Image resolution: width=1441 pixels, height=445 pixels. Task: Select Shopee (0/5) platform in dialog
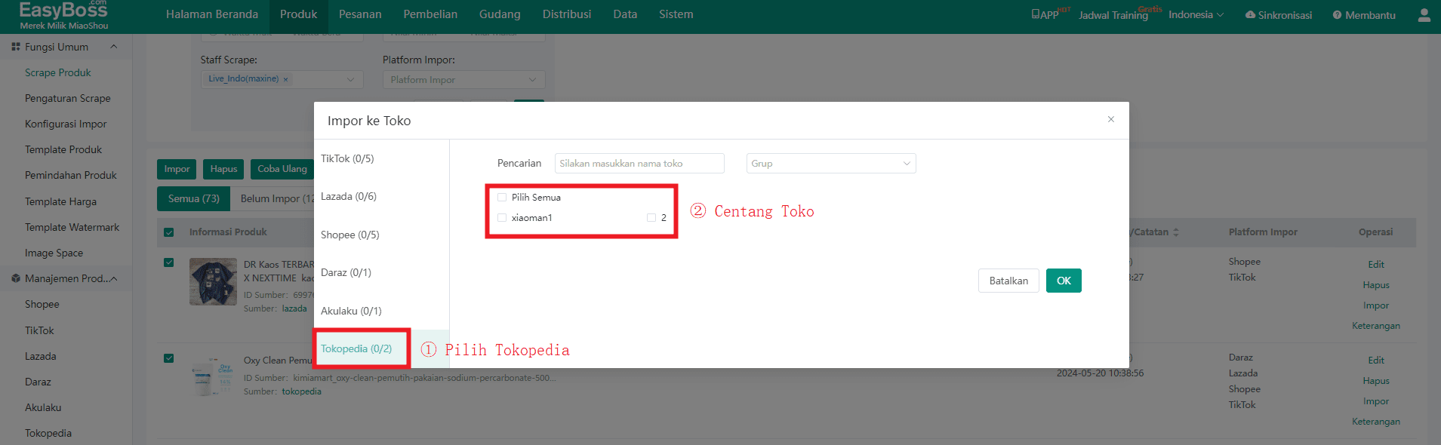[350, 235]
